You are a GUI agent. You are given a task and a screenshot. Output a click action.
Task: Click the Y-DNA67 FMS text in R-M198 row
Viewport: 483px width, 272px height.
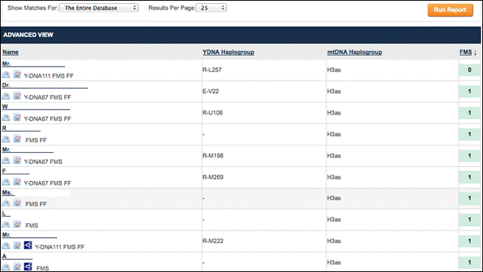coord(43,162)
